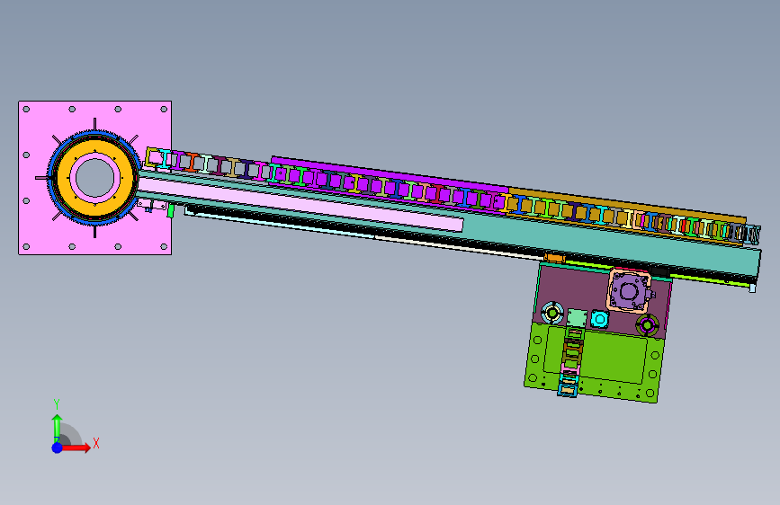Select the light green square block on station
Screen dimensions: 780x505
tap(577, 317)
